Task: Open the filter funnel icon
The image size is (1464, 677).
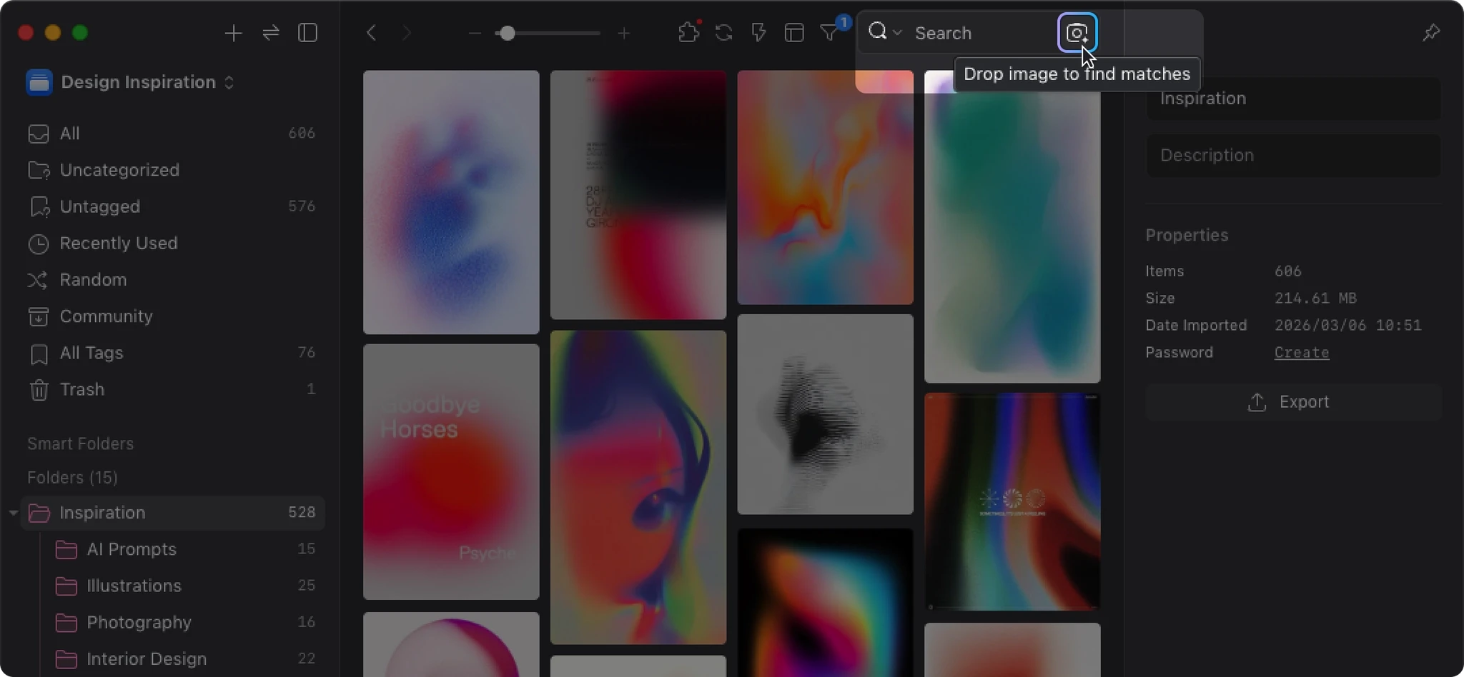Action: [x=829, y=33]
